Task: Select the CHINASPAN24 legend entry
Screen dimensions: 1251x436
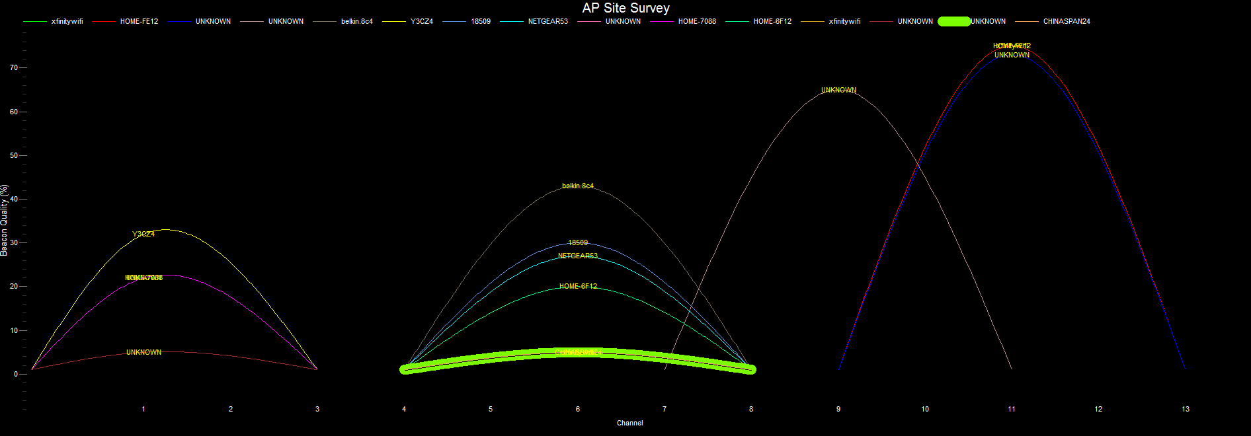Action: click(1066, 21)
